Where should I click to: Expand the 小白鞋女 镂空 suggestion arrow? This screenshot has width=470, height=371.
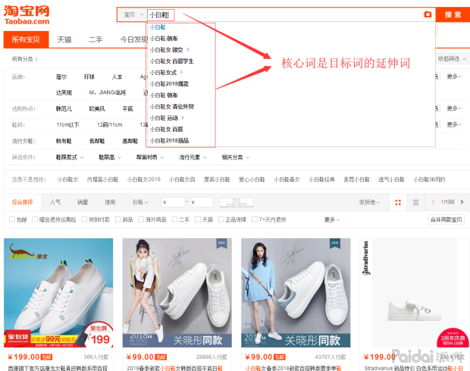click(188, 49)
